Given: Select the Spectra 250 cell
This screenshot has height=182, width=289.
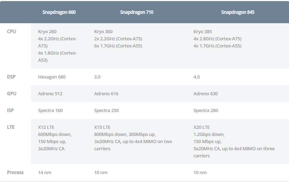Looking at the screenshot, I should coord(106,111).
